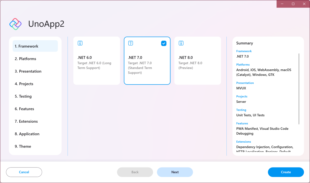
Task: Click the Extensions link in the Summary panel
Action: point(244,142)
